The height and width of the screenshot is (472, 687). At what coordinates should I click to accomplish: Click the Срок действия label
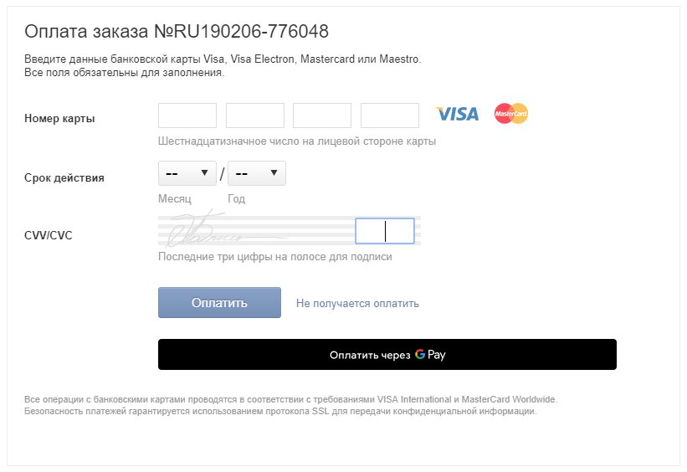coord(64,177)
